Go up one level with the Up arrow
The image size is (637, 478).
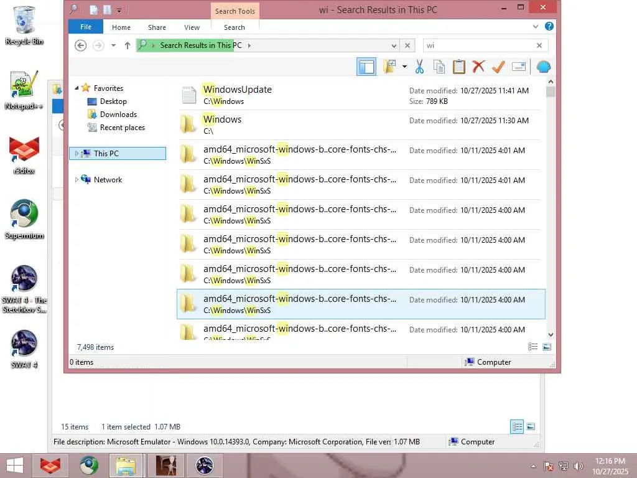point(128,45)
